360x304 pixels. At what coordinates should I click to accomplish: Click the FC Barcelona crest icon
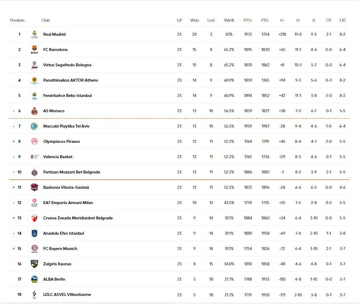(34, 50)
